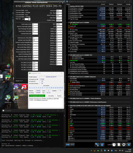Click HWiNFO blue X close-sensors icon
The height and width of the screenshot is (153, 133).
(129, 145)
